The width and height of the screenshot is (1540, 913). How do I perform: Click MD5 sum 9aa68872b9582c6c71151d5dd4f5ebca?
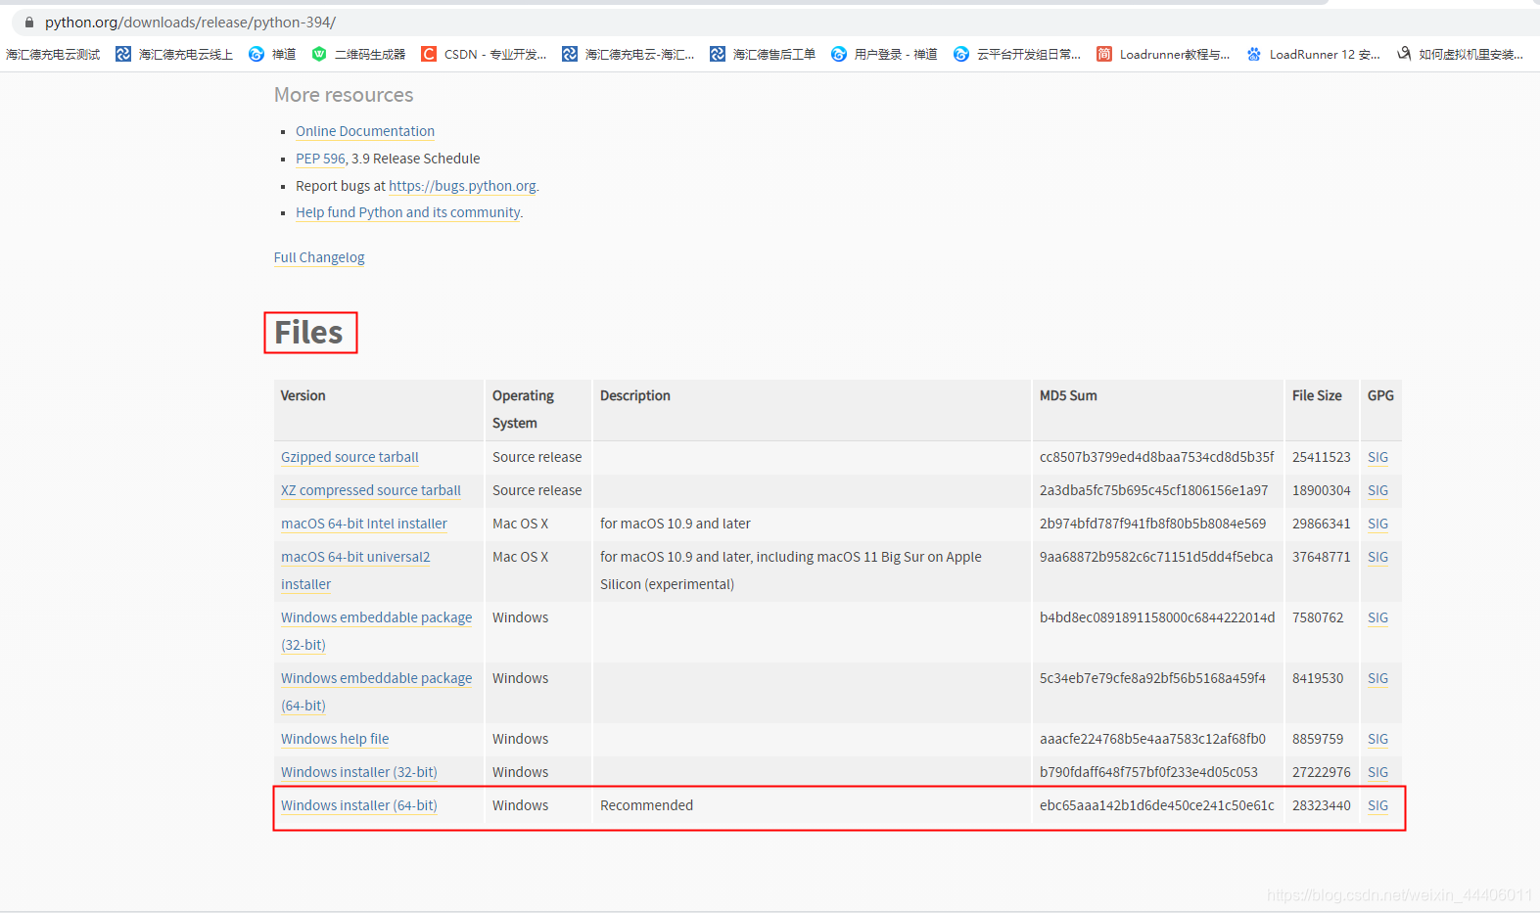point(1156,557)
